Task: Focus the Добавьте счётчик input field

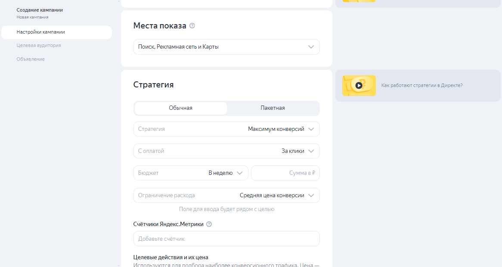Action: 226,239
